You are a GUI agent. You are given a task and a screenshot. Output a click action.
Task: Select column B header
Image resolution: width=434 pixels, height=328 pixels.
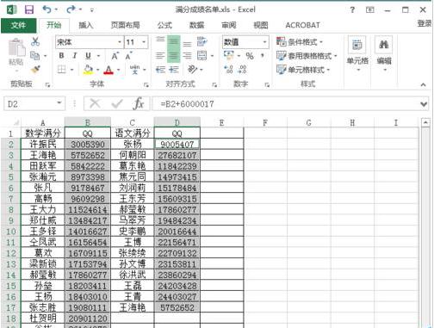[x=88, y=122]
